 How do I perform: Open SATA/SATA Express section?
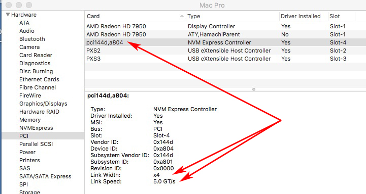point(45,176)
